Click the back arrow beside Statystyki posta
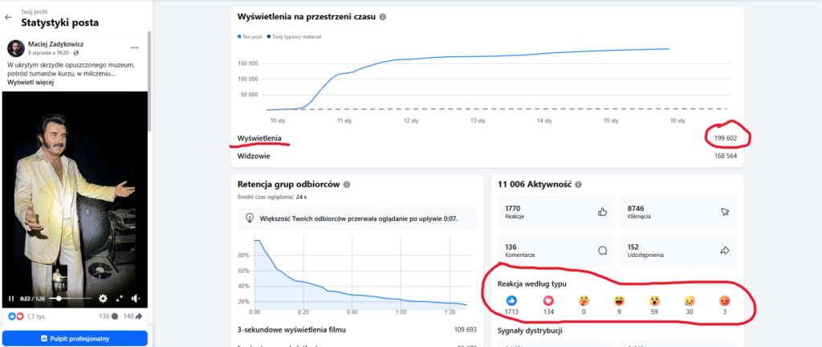Image resolution: width=822 pixels, height=347 pixels. 8,17
